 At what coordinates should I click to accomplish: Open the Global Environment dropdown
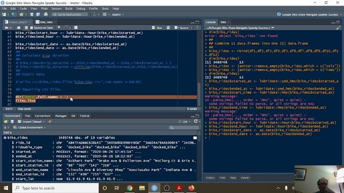(x=30, y=128)
